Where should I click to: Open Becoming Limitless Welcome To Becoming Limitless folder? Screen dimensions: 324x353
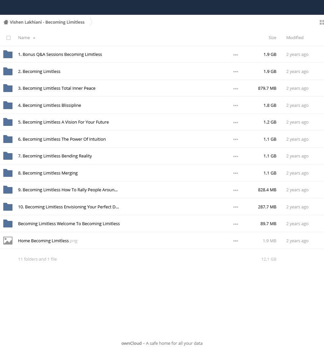[x=69, y=224]
